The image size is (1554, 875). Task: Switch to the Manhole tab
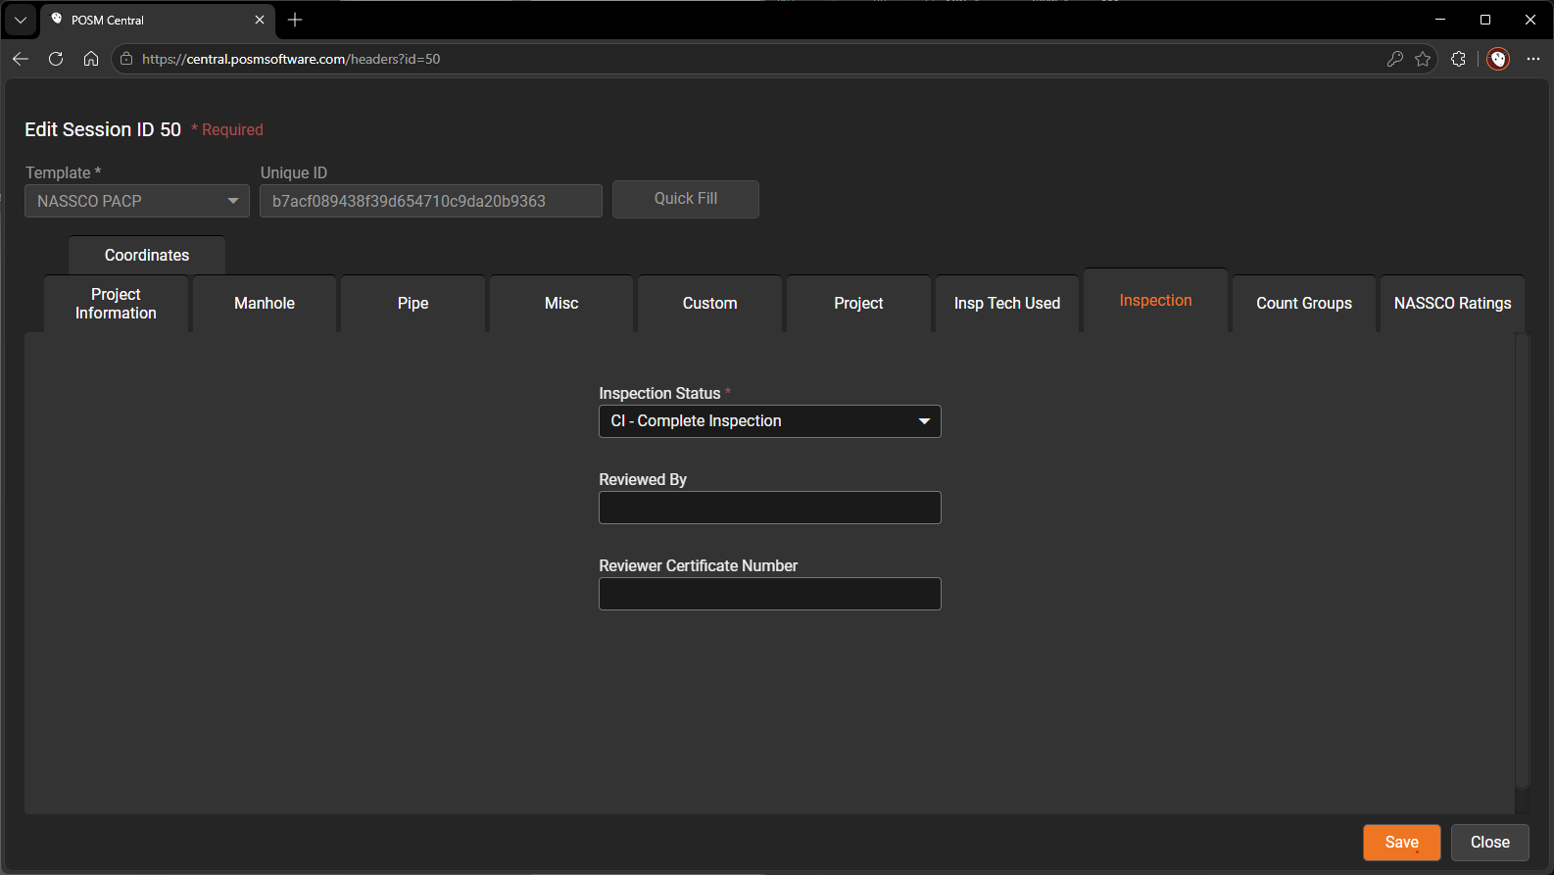(265, 304)
